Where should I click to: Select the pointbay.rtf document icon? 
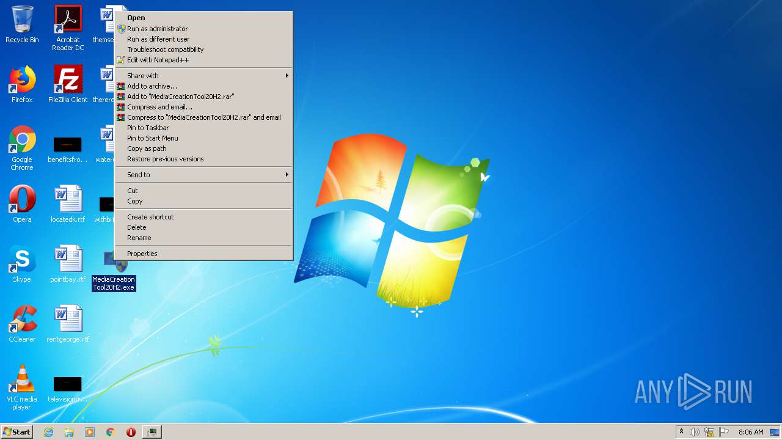coord(68,264)
